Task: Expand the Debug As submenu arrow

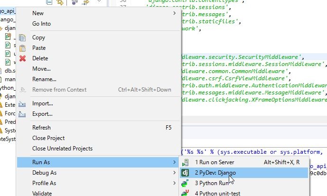Action: pos(175,173)
